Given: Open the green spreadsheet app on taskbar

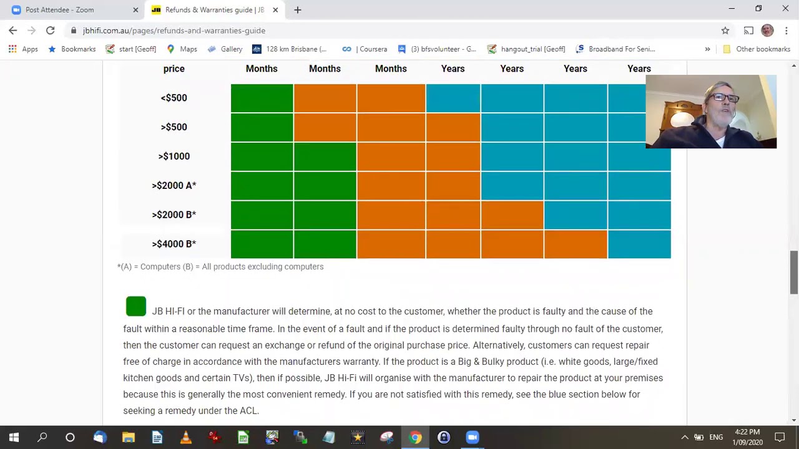Looking at the screenshot, I should 243,437.
